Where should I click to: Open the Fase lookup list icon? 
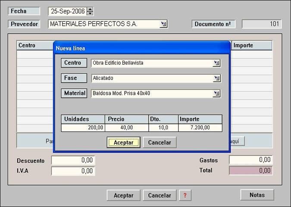click(216, 78)
